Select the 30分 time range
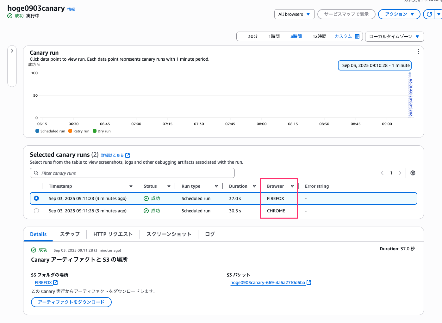442x323 pixels. coord(253,36)
